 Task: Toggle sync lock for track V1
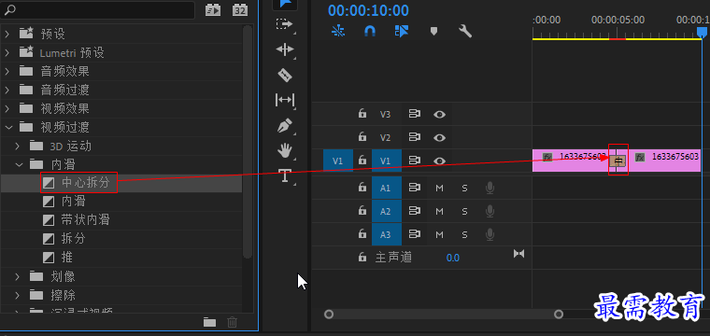tap(414, 161)
